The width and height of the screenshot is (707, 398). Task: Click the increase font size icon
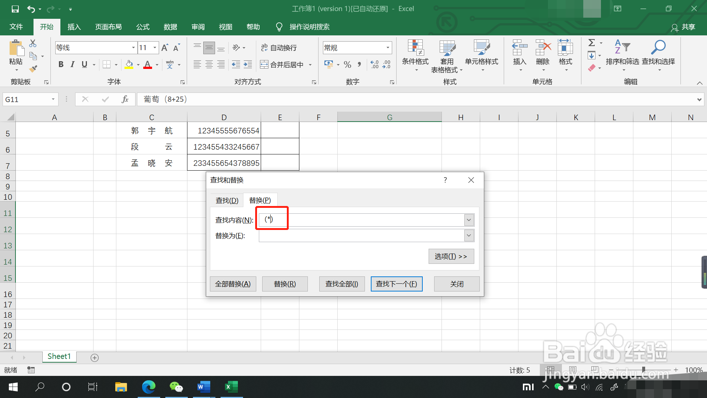click(x=165, y=48)
